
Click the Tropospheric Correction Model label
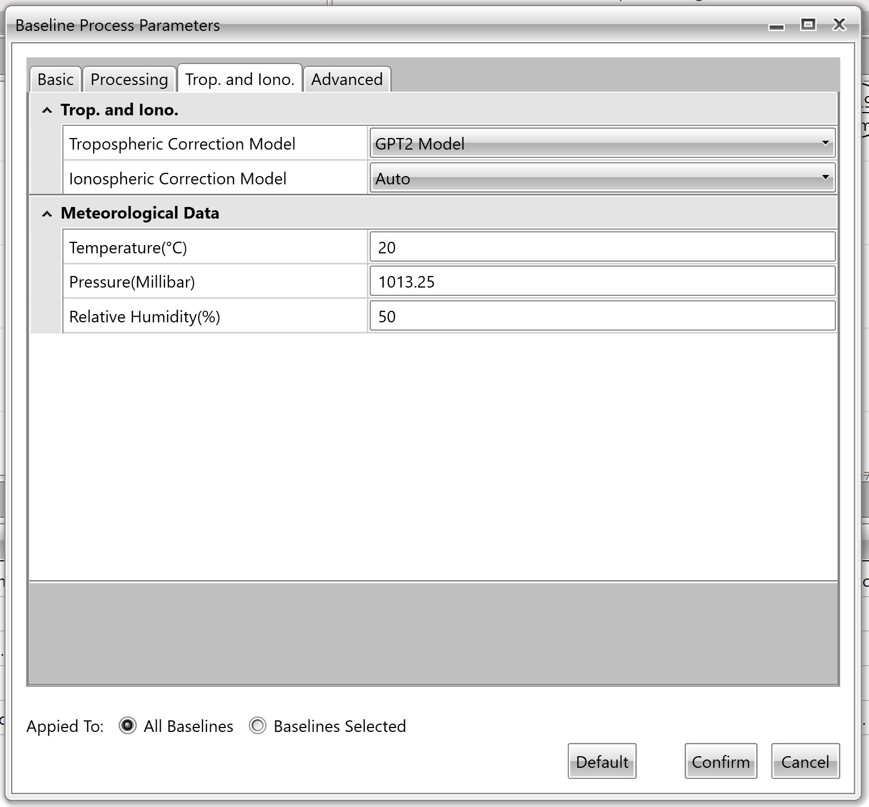[182, 144]
